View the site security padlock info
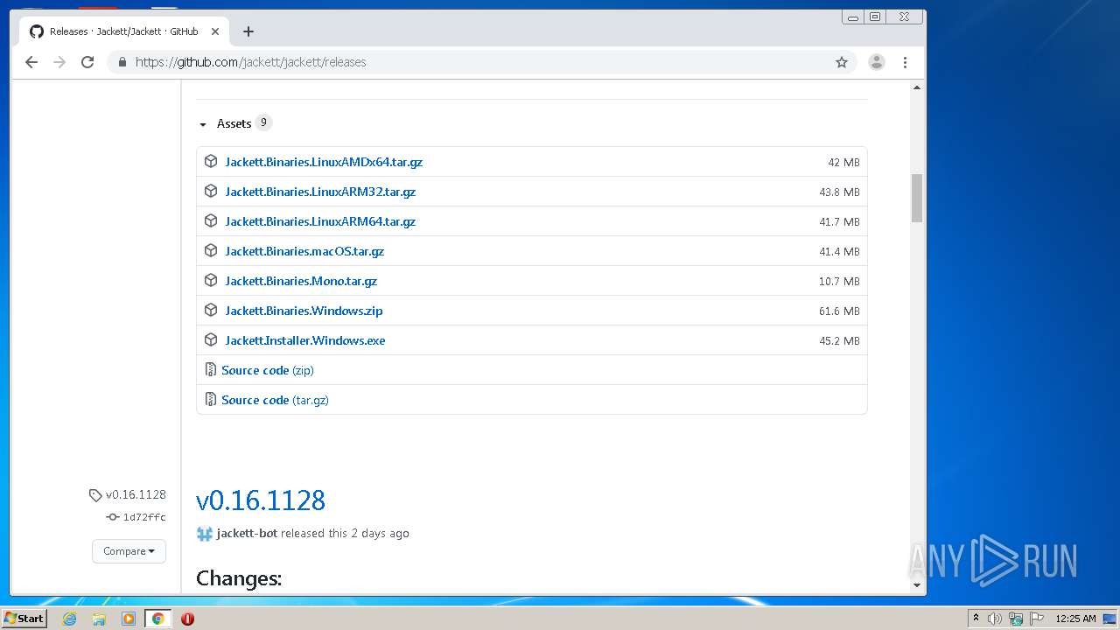This screenshot has width=1120, height=630. (x=122, y=62)
